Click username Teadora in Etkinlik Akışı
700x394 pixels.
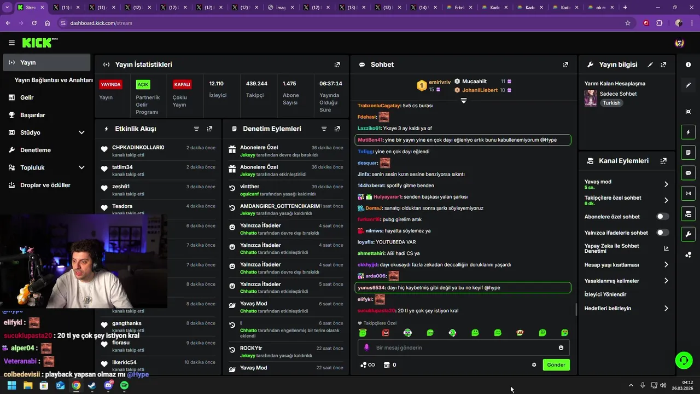tap(122, 206)
